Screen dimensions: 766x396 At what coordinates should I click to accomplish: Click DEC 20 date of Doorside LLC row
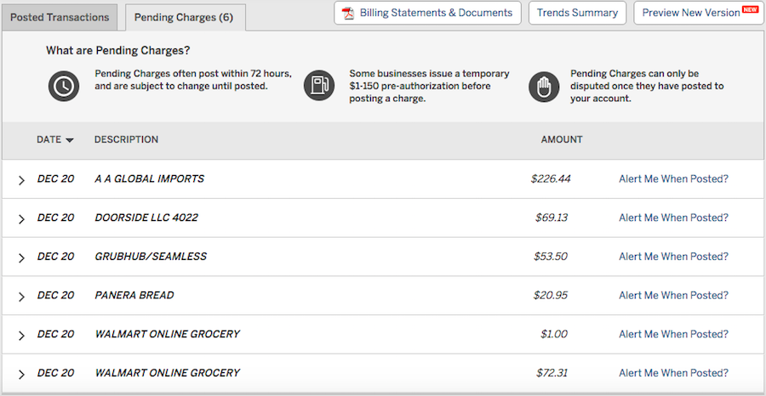click(x=55, y=218)
